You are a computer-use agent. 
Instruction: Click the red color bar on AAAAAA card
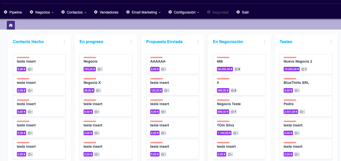(x=156, y=58)
